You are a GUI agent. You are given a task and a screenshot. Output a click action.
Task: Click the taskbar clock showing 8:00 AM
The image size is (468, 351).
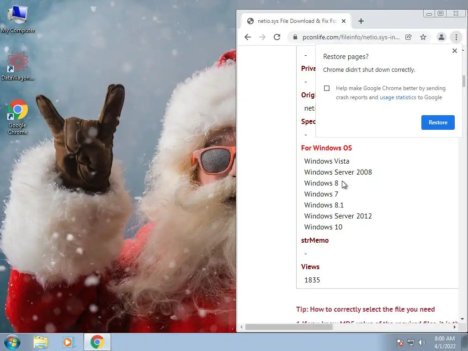[445, 342]
